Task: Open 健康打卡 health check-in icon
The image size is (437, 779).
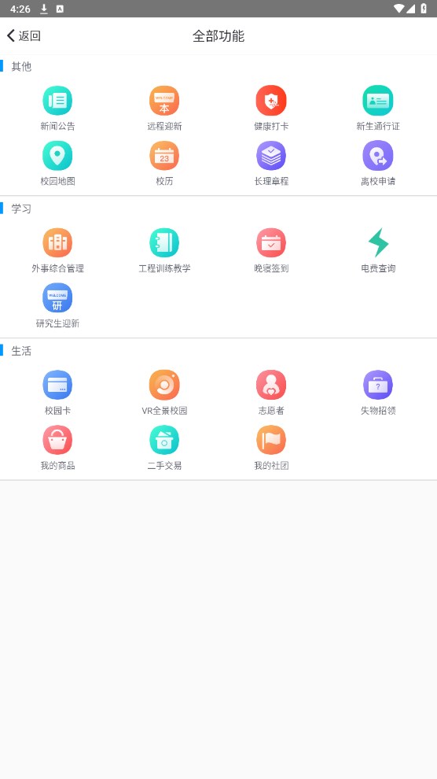Action: [x=271, y=101]
